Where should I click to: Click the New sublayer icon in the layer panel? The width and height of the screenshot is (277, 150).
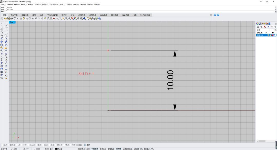click(261, 27)
